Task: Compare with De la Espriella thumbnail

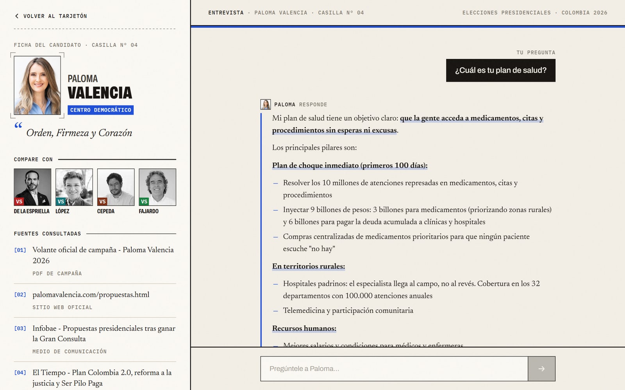Action: (32, 187)
